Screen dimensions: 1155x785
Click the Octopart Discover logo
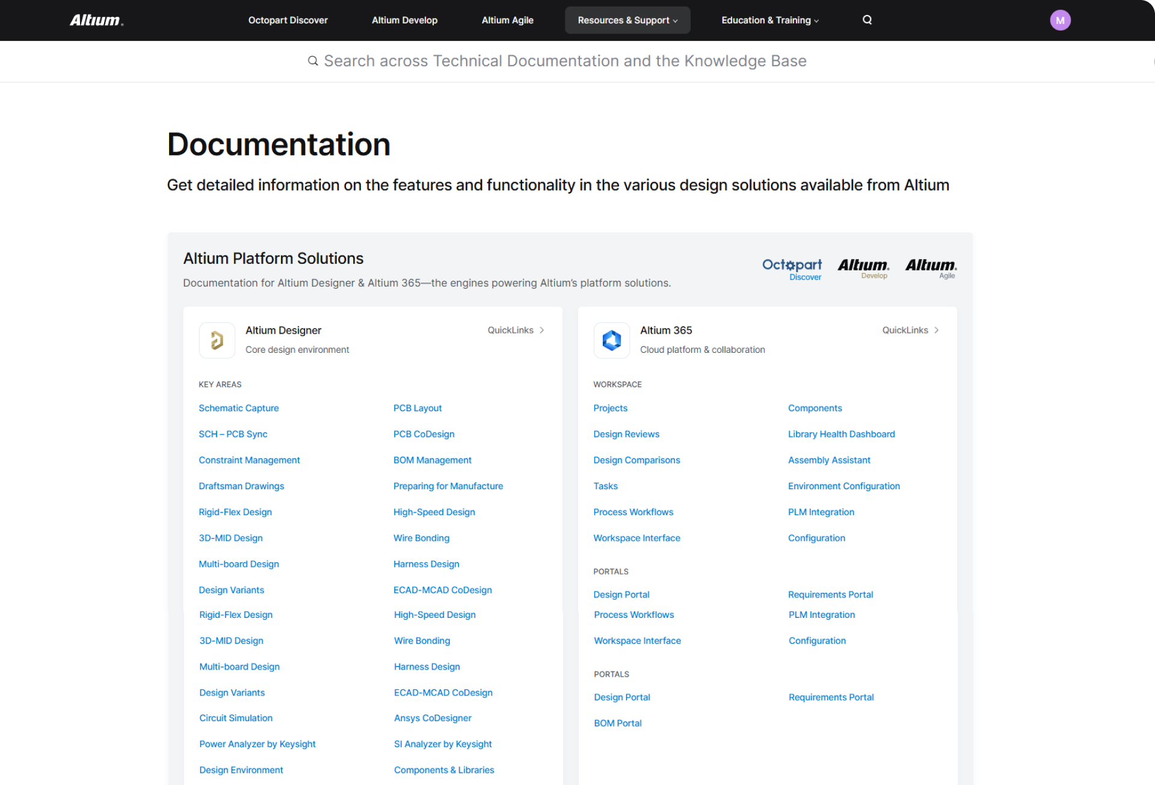tap(792, 269)
